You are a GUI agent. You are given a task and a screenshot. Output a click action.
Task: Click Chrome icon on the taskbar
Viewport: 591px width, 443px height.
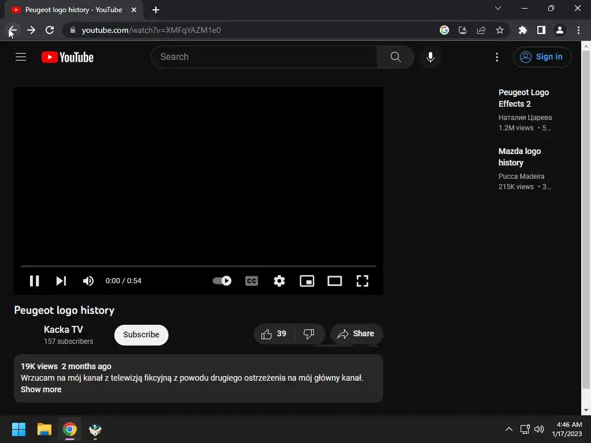(x=70, y=429)
